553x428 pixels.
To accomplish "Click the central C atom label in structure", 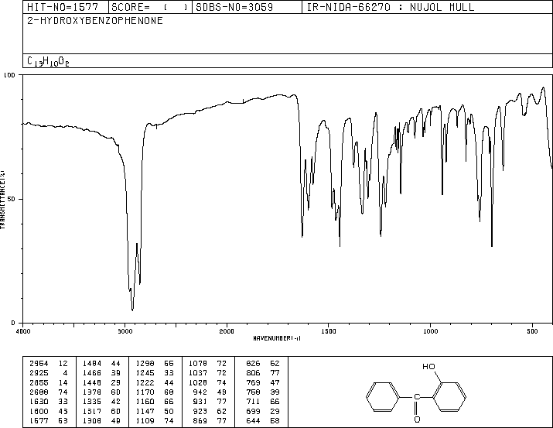I will [x=417, y=397].
